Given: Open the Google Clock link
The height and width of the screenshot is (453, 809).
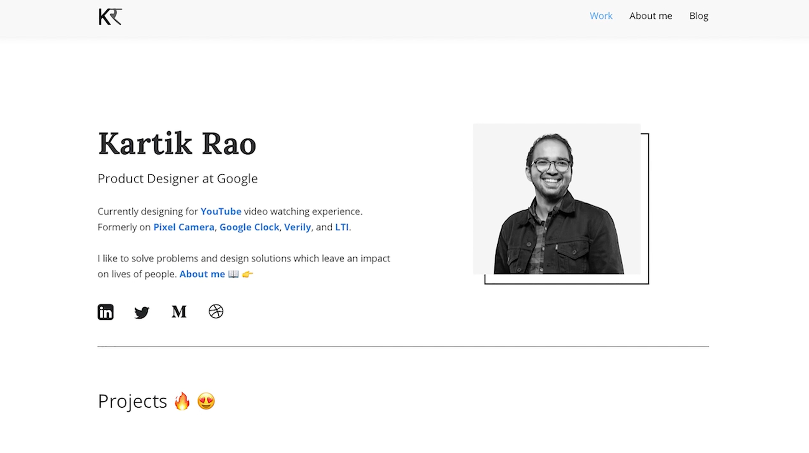Looking at the screenshot, I should [249, 227].
